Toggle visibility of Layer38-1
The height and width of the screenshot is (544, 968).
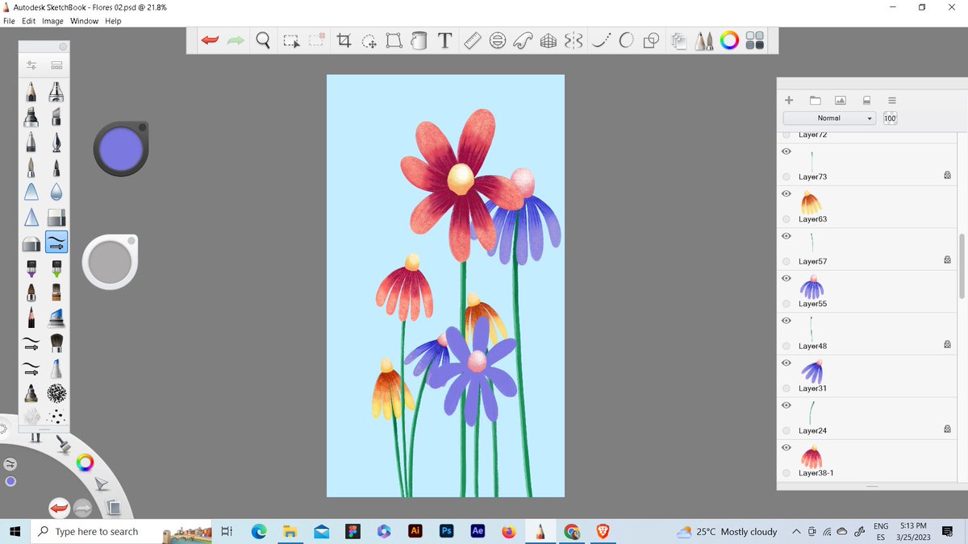click(x=786, y=447)
